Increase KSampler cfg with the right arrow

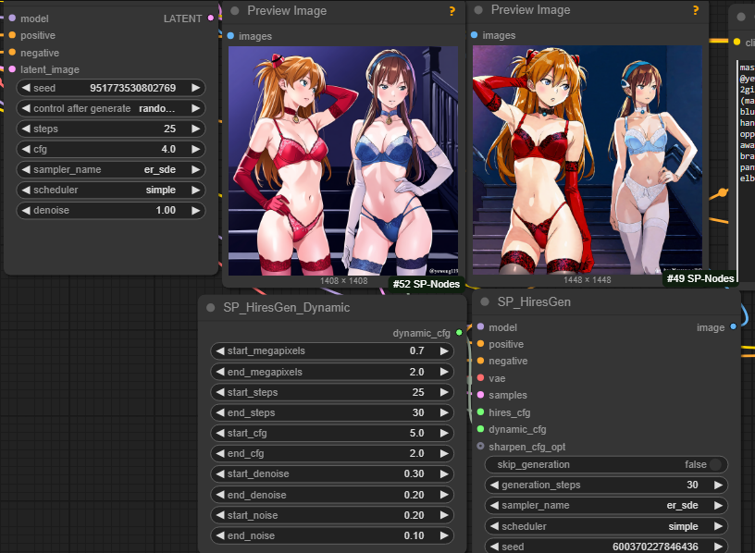195,149
